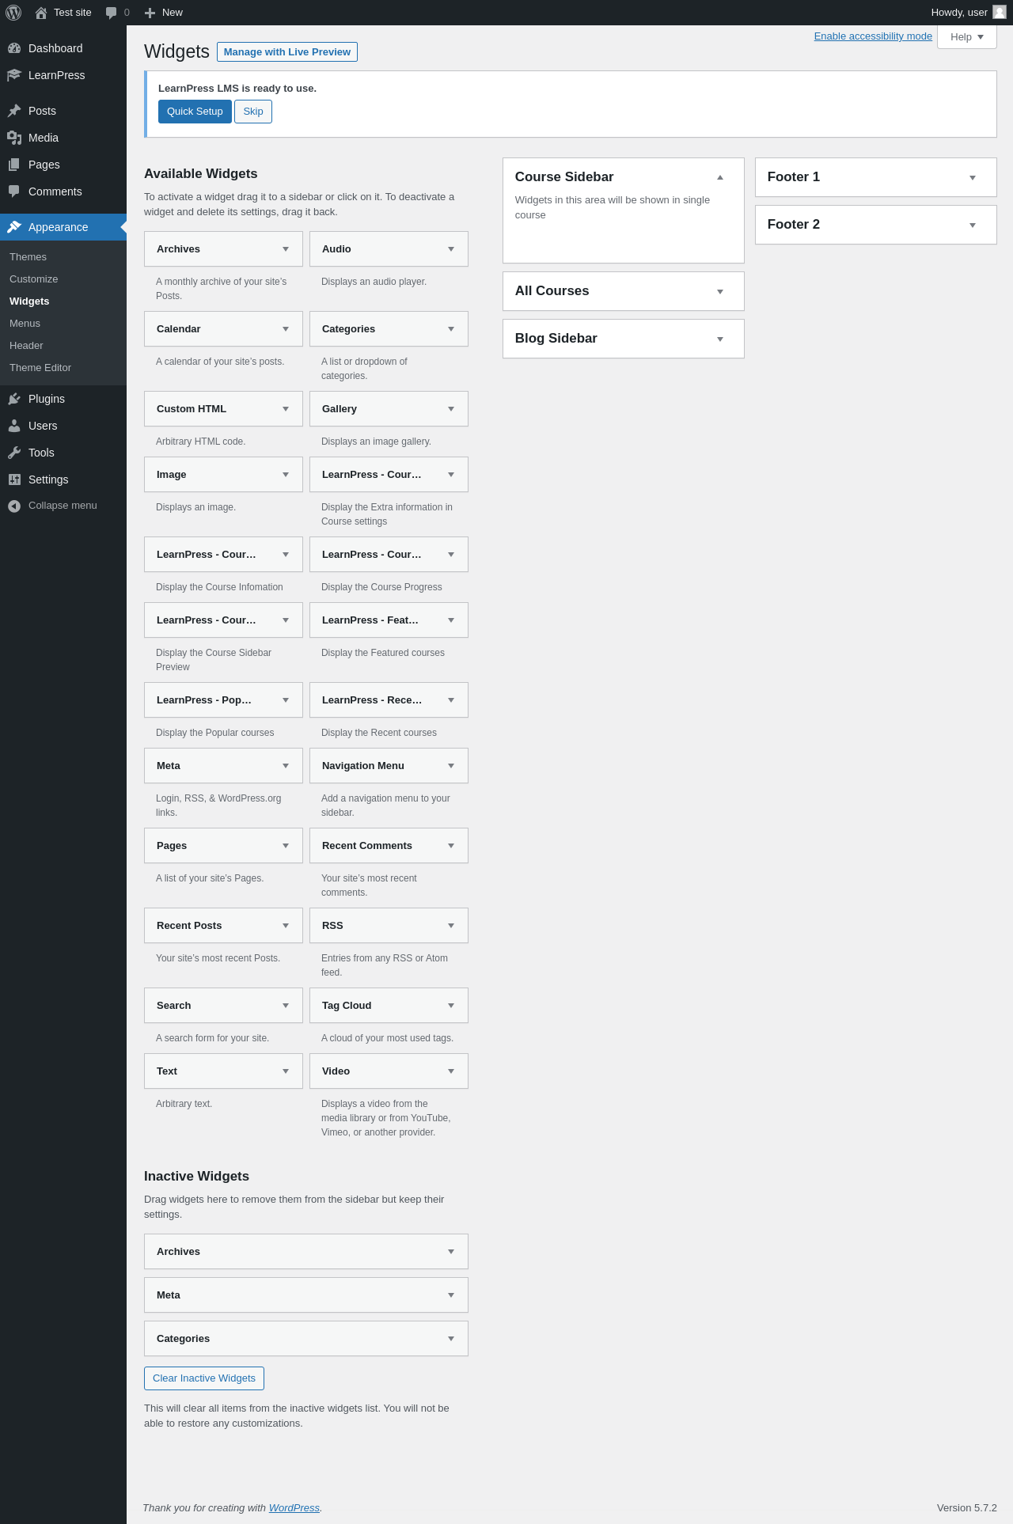
Task: Expand the Navigation Menu widget
Action: (x=451, y=766)
